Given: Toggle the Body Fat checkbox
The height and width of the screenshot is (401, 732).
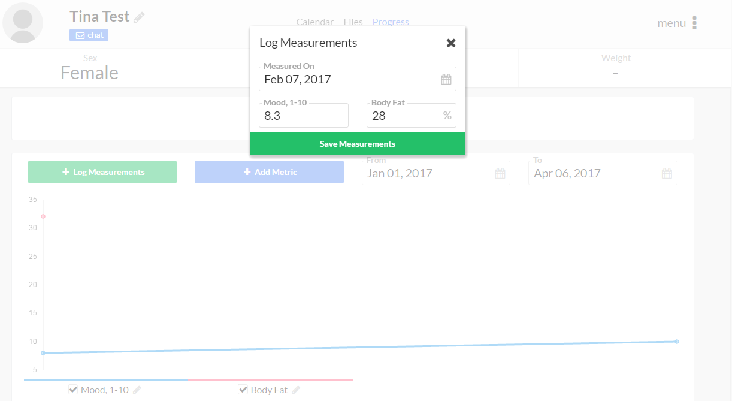Looking at the screenshot, I should (x=243, y=390).
